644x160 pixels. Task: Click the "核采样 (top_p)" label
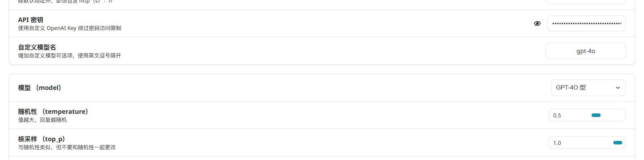(x=42, y=139)
